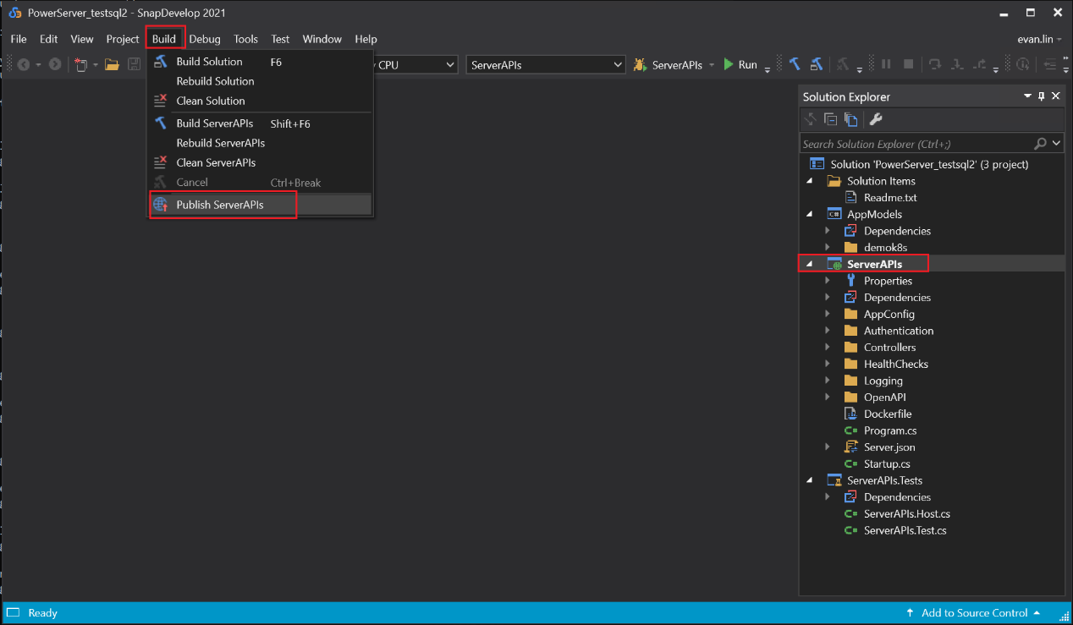Click the Solution Explorer search magnifier icon
The width and height of the screenshot is (1073, 625).
[x=1040, y=144]
